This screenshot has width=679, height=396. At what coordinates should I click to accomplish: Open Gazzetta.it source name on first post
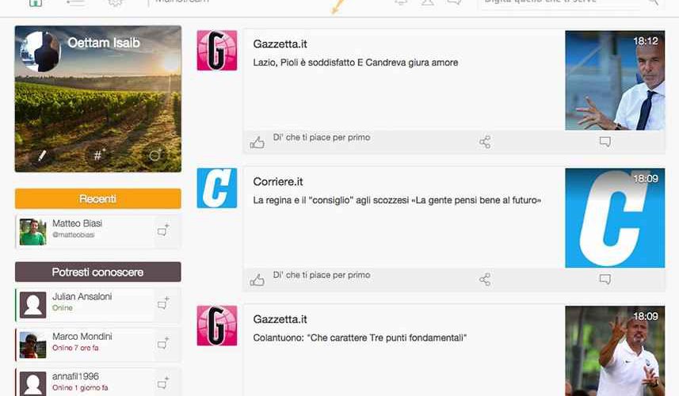[x=280, y=44]
